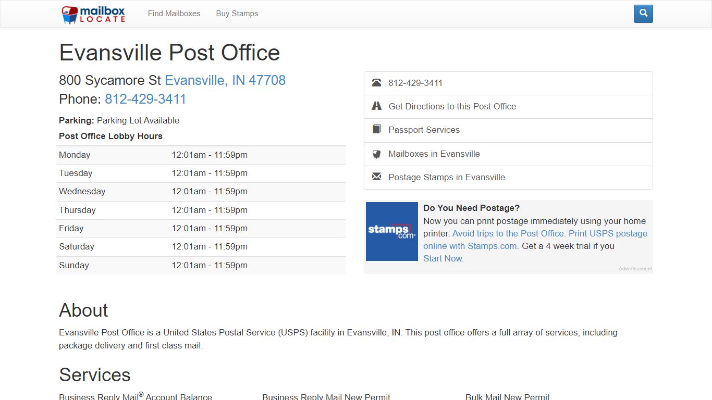Click the telephone icon beside 812-429-3411
Viewport: 712px width, 400px height.
coord(376,83)
